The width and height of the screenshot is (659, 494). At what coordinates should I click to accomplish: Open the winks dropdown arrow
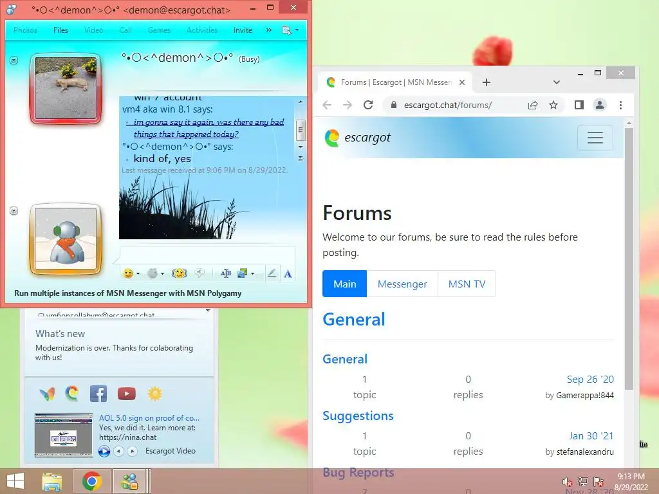(162, 274)
